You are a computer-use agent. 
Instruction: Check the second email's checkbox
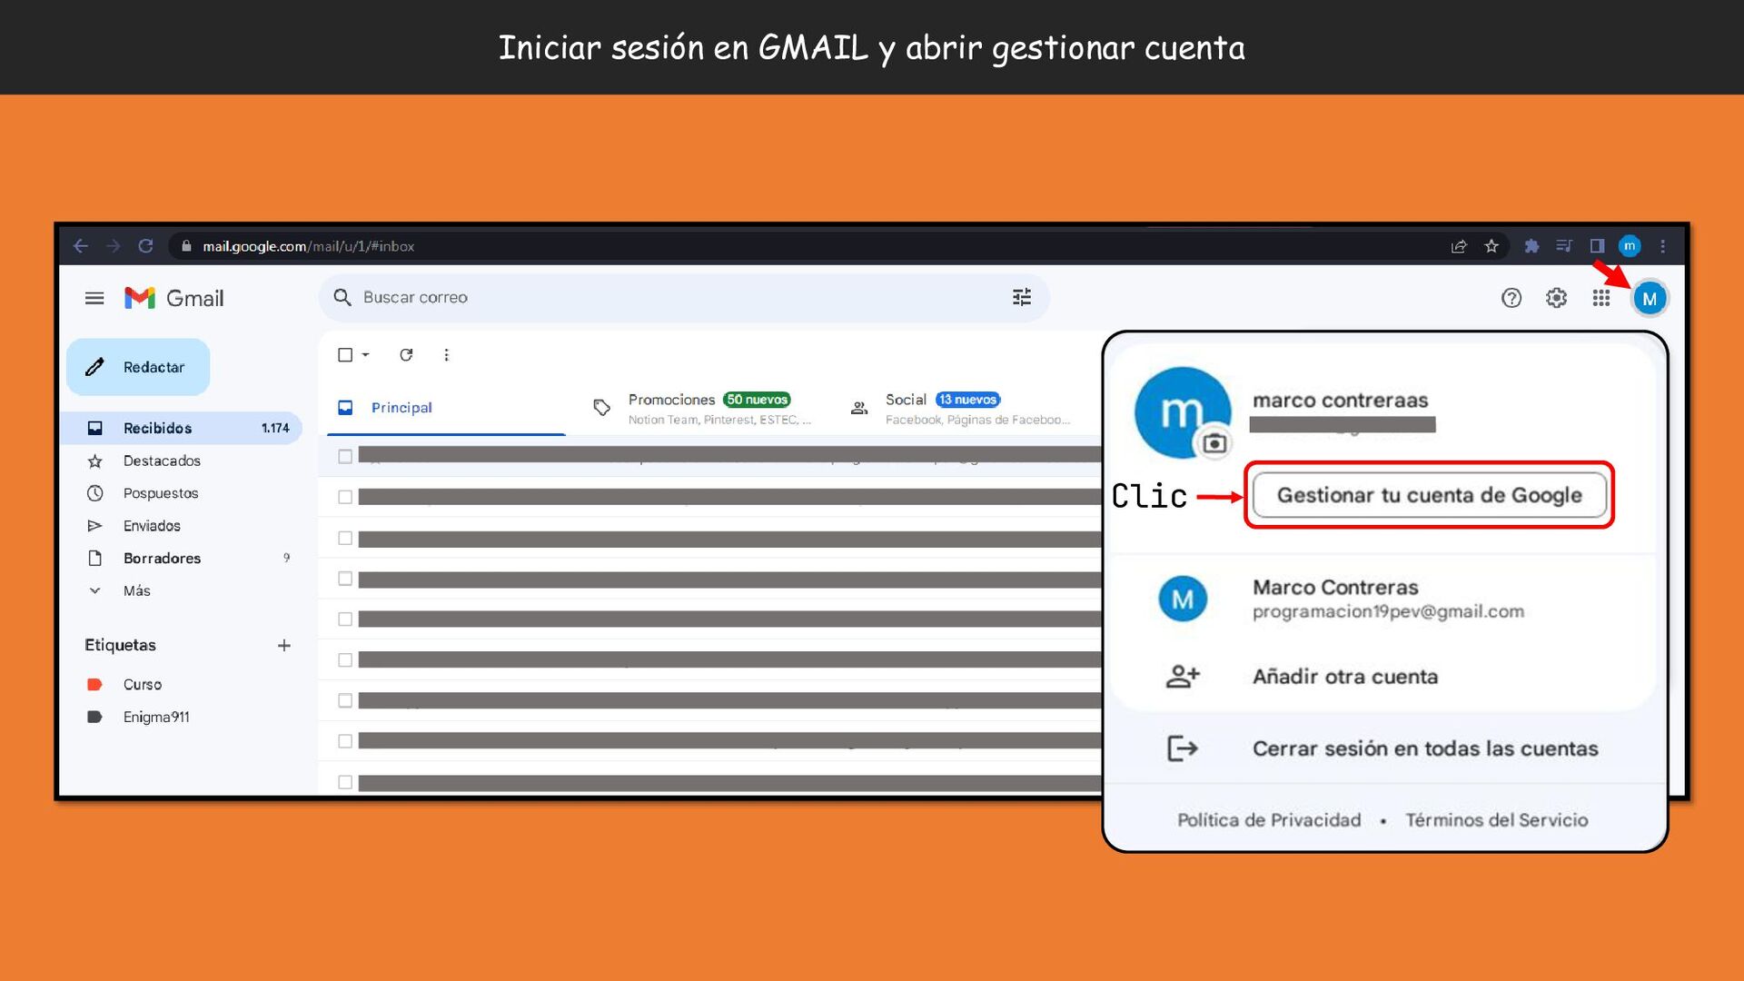tap(345, 497)
